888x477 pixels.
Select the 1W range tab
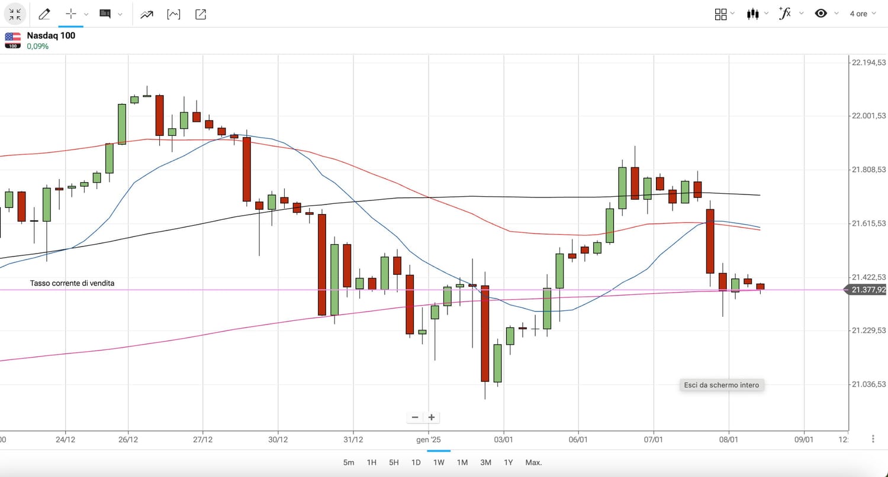pyautogui.click(x=439, y=462)
